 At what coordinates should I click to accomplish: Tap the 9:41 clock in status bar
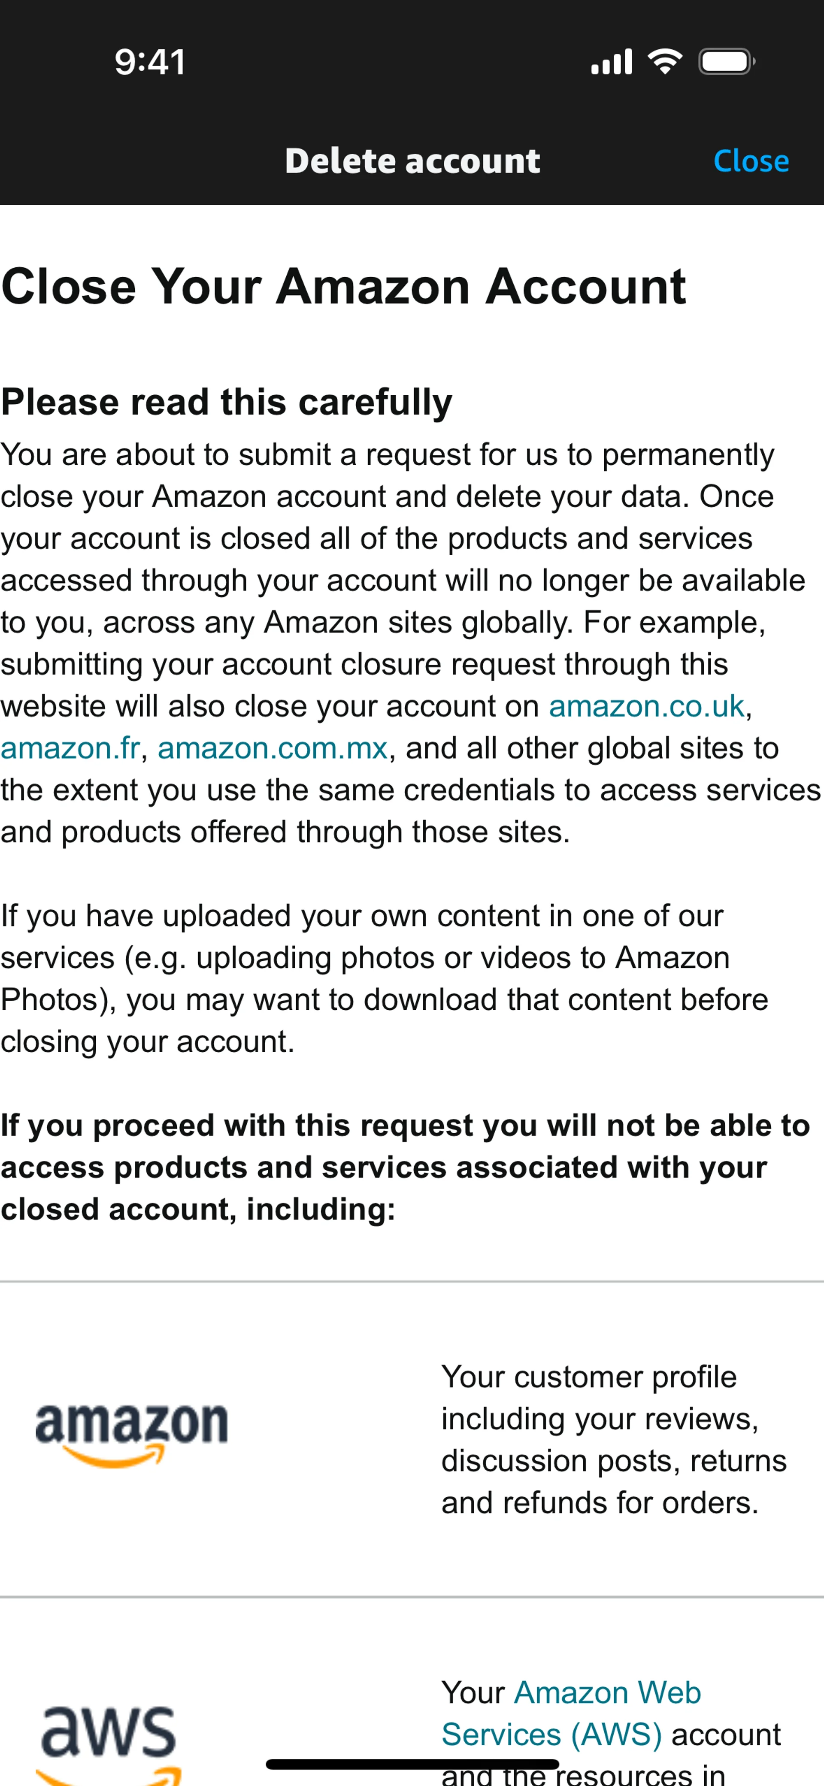tap(150, 62)
